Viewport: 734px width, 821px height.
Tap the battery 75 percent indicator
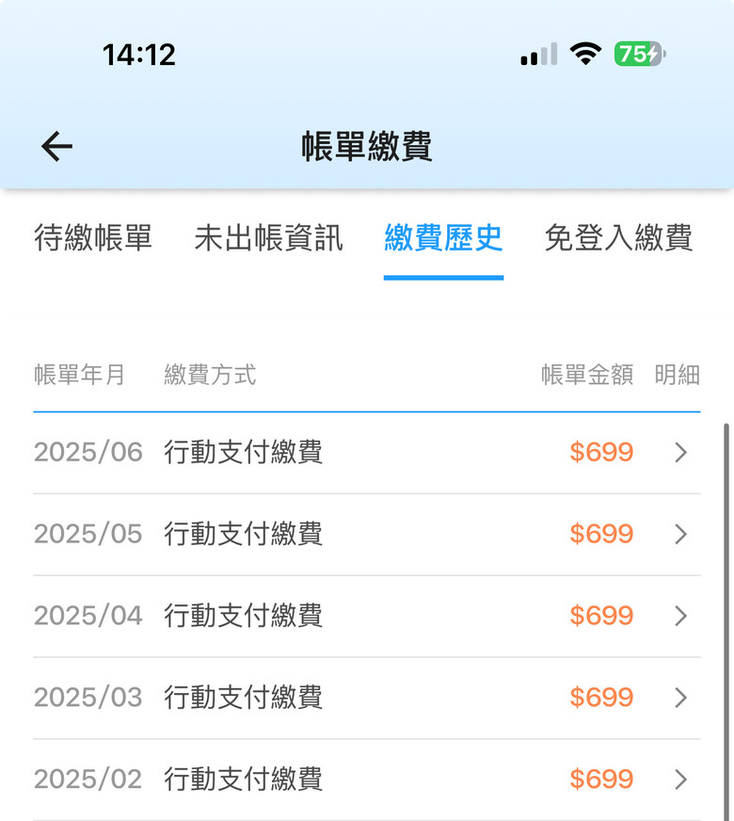[x=640, y=54]
